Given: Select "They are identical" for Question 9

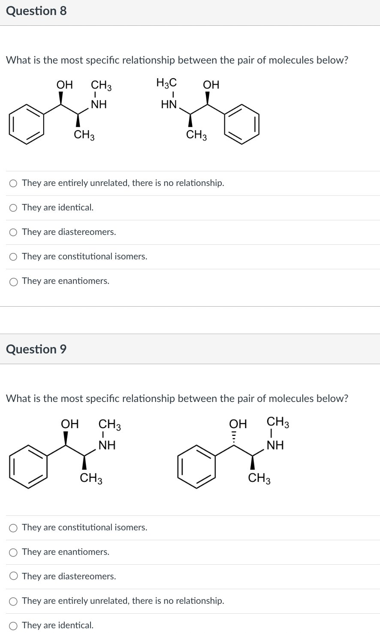Looking at the screenshot, I should coord(13,625).
